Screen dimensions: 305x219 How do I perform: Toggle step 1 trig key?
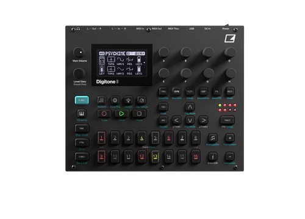click(x=101, y=137)
